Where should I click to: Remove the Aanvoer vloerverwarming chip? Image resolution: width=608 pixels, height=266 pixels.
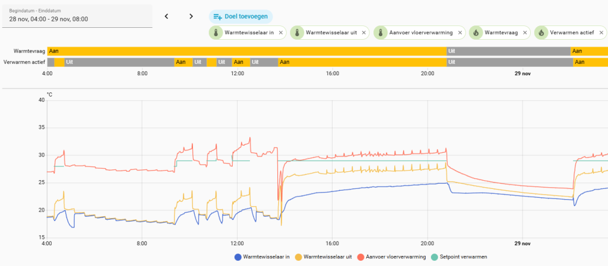tap(460, 33)
